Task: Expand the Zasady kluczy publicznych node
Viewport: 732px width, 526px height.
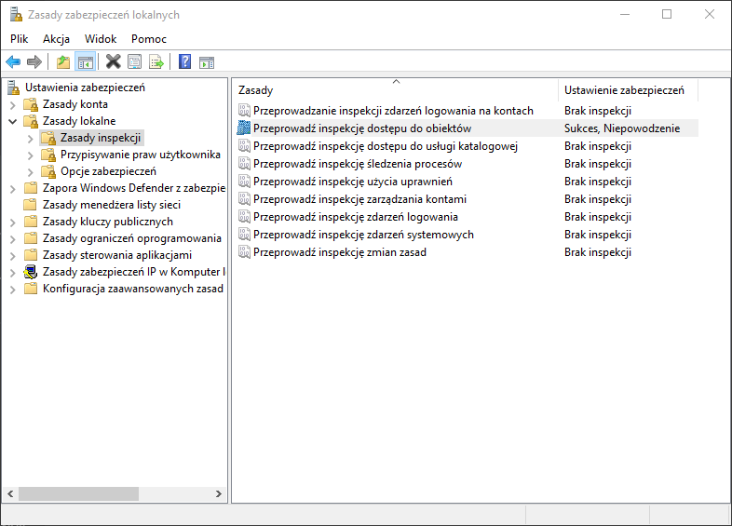Action: pyautogui.click(x=13, y=222)
